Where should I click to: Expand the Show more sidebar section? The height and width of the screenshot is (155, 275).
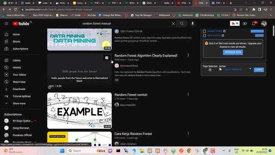point(19,103)
